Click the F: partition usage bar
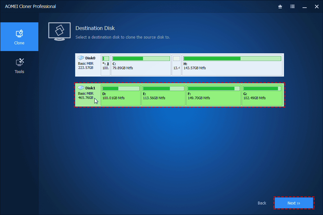Viewport: 323px width, 215px height. click(x=214, y=89)
